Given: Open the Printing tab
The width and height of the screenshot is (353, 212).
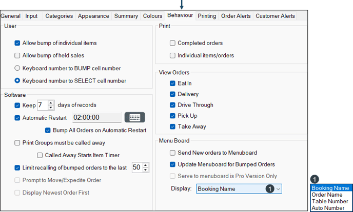Looking at the screenshot, I should [x=207, y=16].
